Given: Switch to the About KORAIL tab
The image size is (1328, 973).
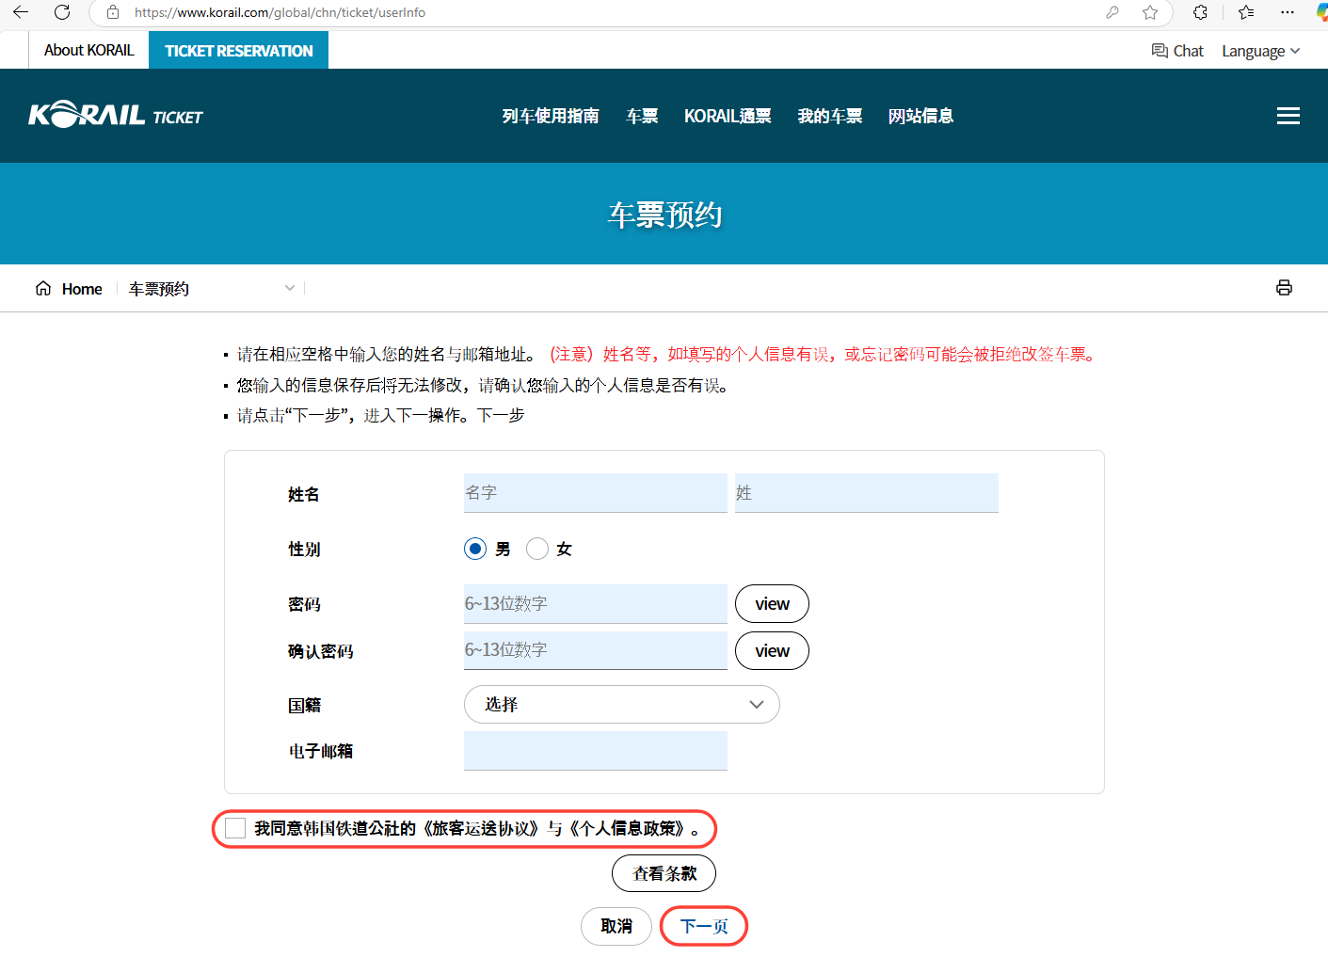Looking at the screenshot, I should [88, 51].
